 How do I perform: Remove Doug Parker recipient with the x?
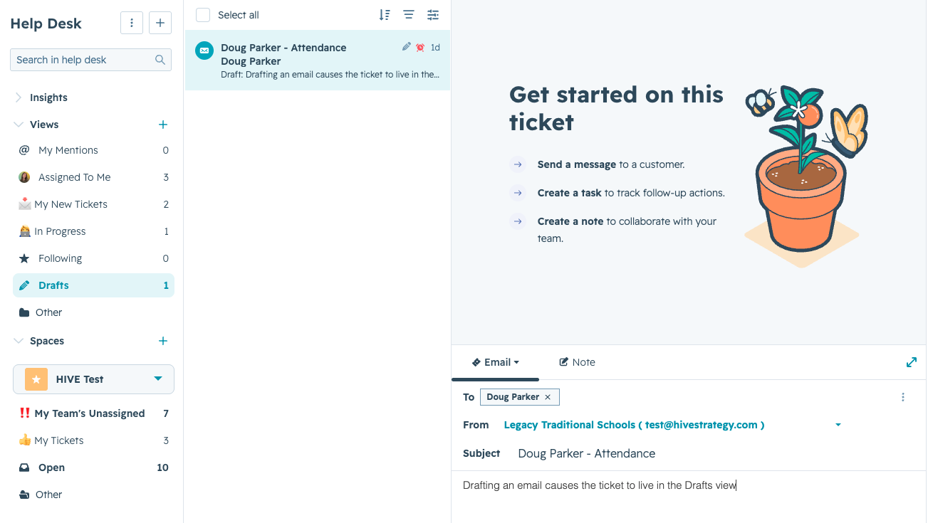pos(548,397)
